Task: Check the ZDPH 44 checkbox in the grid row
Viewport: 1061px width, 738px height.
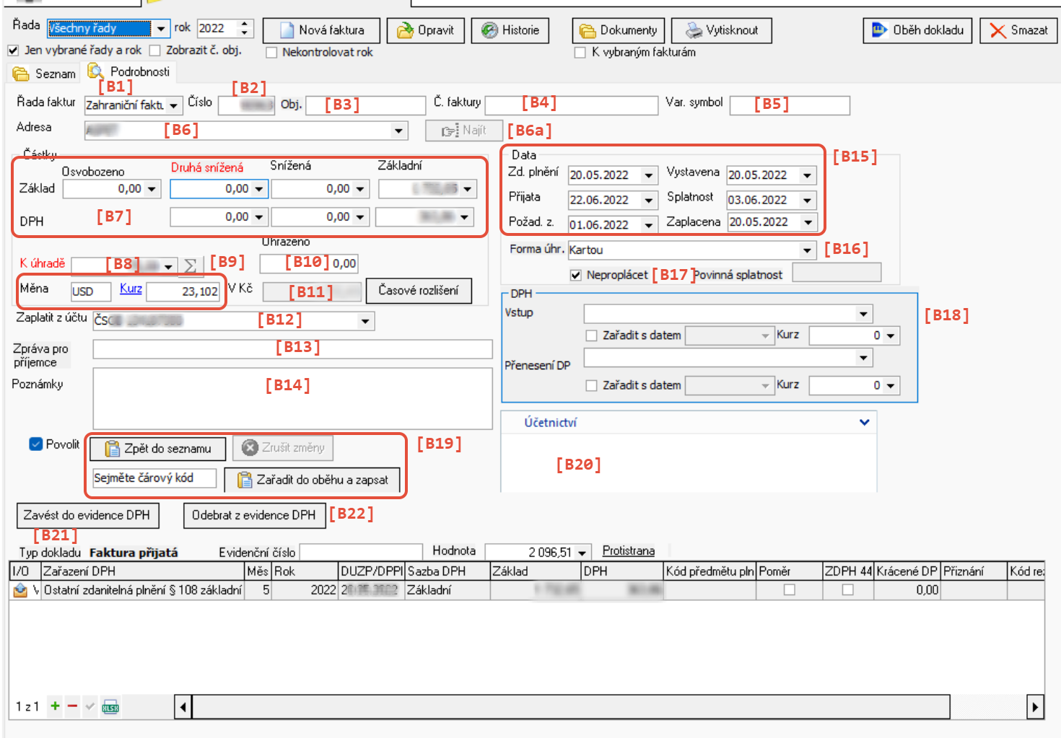Action: pyautogui.click(x=848, y=590)
